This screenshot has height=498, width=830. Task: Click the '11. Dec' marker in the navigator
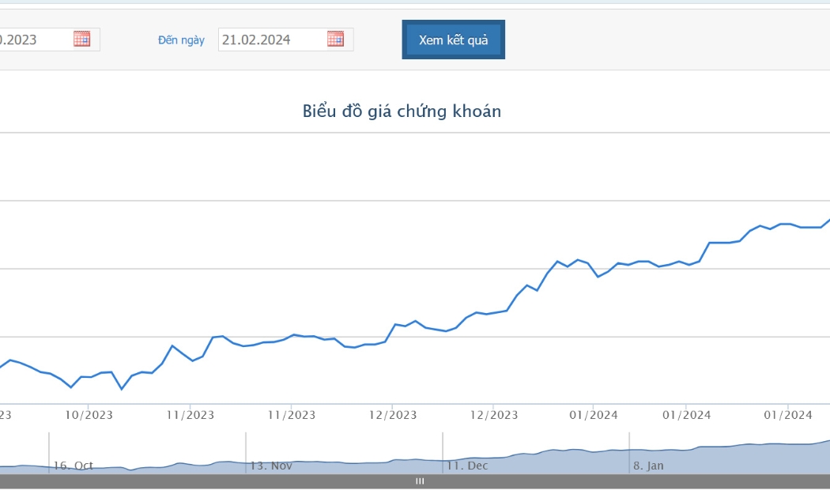point(467,466)
